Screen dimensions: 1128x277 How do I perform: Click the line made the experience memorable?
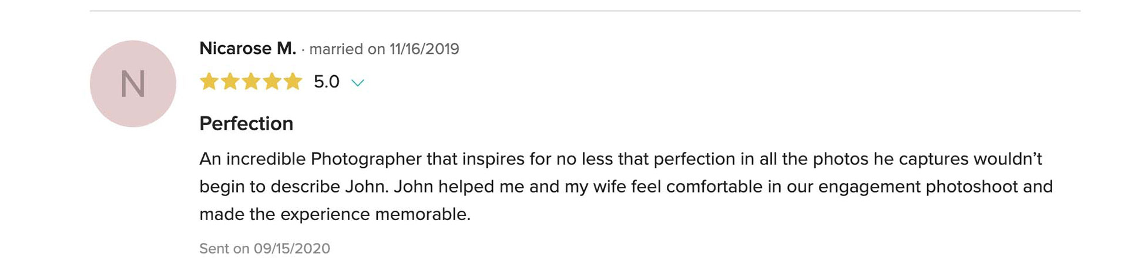tap(335, 214)
